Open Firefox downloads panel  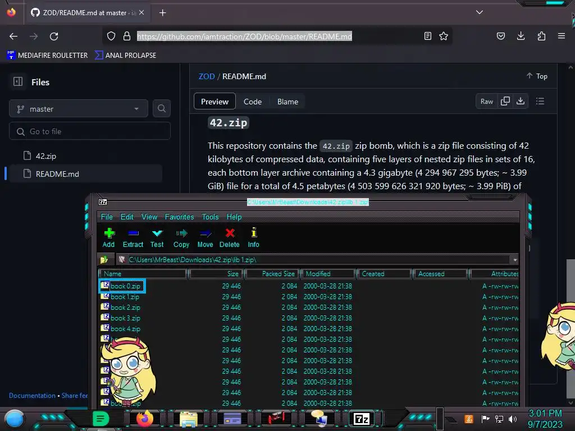point(521,36)
